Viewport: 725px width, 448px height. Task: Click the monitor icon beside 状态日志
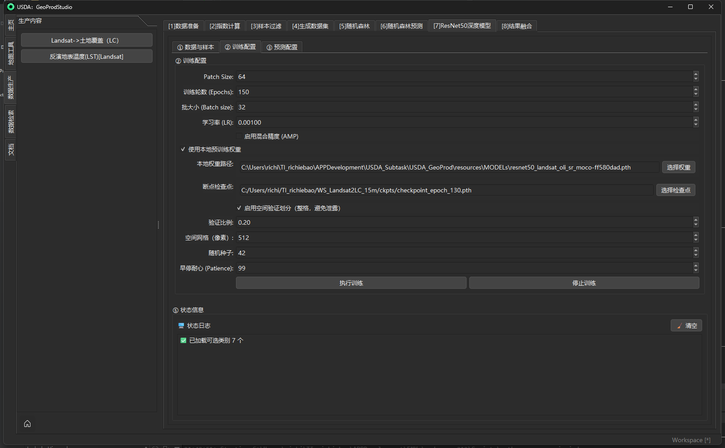tap(181, 326)
